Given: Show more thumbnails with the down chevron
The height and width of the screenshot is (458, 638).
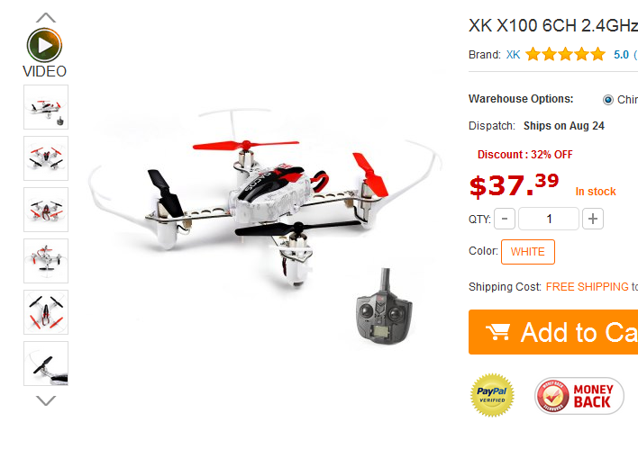Looking at the screenshot, I should [46, 400].
